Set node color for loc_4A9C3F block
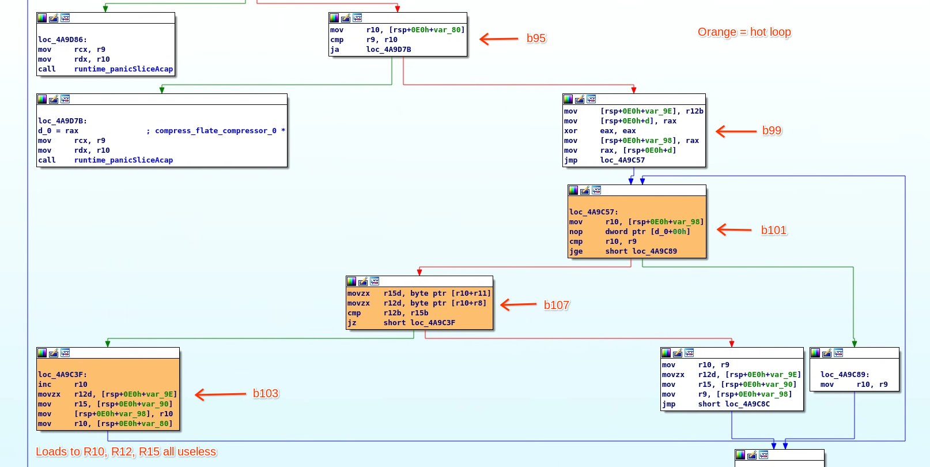Screen dimensions: 930x467 (42, 353)
